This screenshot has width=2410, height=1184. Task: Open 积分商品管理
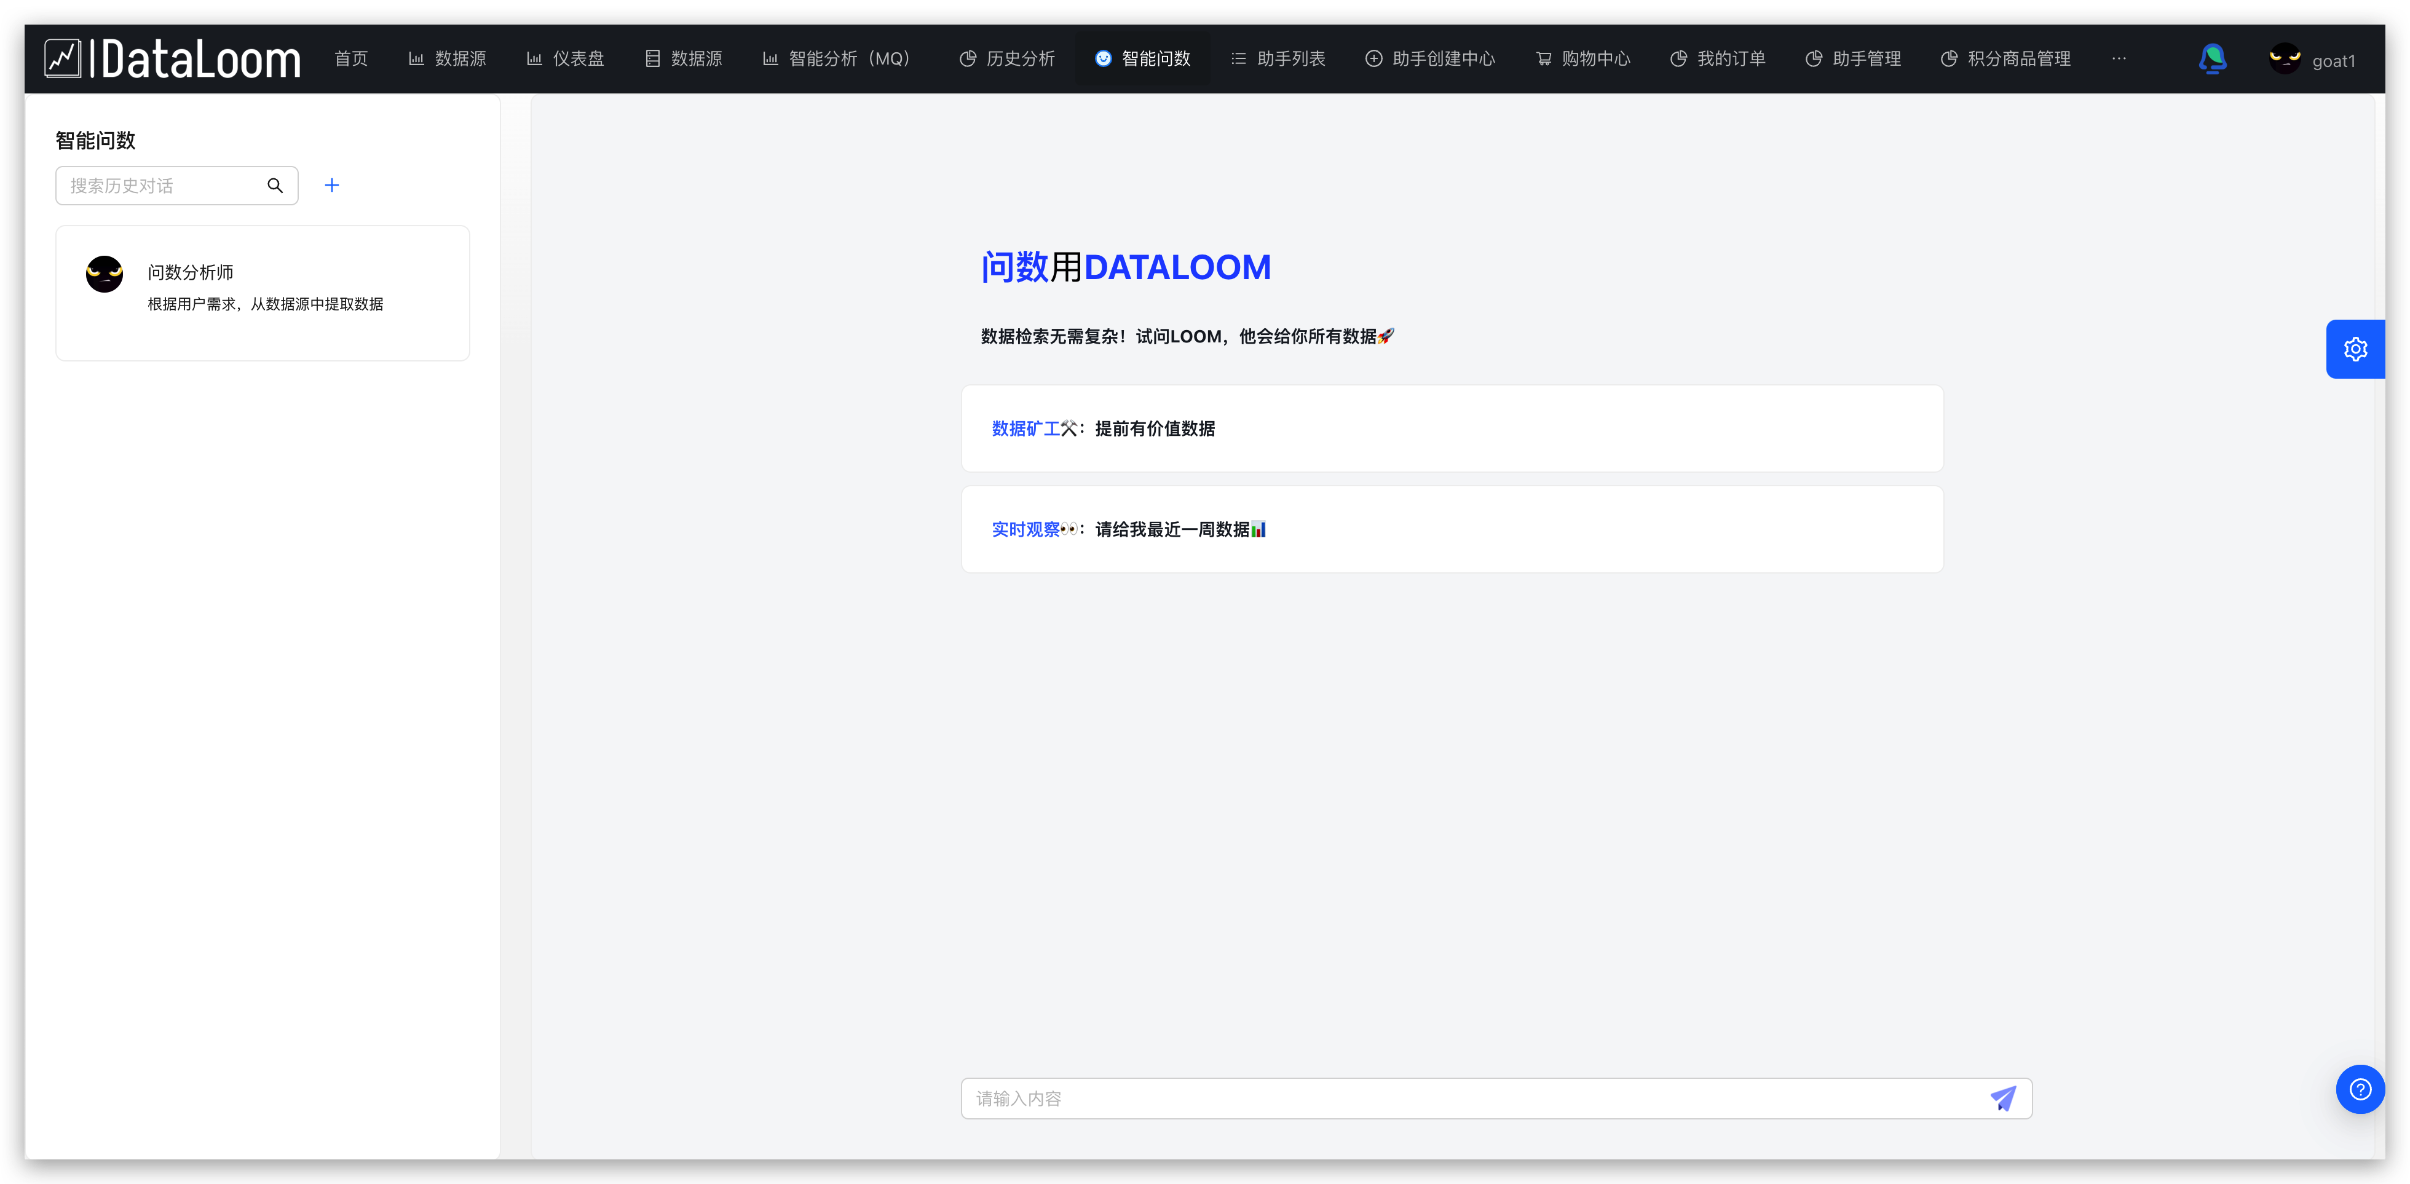pos(2006,59)
